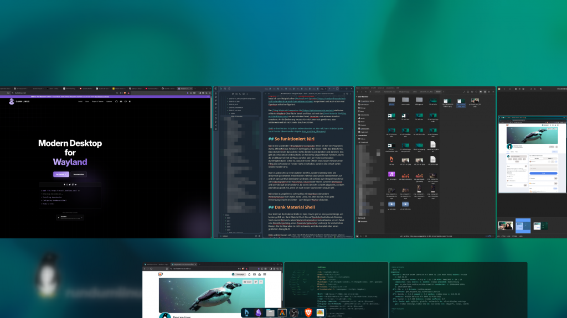
Task: Open the Files folder icon in the dock
Action: tap(270, 312)
